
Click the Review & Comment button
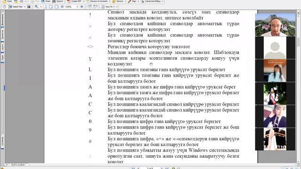click(97, 1)
